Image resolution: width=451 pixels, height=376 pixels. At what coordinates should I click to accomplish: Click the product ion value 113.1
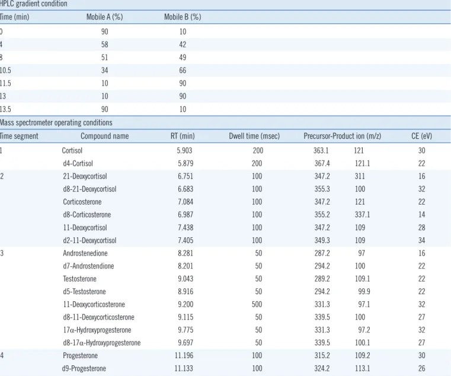(363, 368)
